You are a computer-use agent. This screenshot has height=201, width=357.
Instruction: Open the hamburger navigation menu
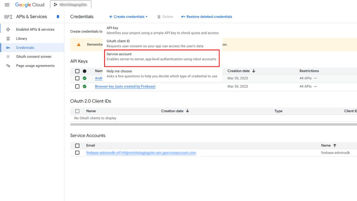pyautogui.click(x=7, y=5)
